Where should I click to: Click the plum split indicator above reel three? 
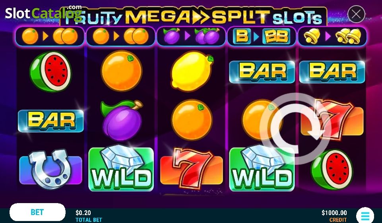191,36
